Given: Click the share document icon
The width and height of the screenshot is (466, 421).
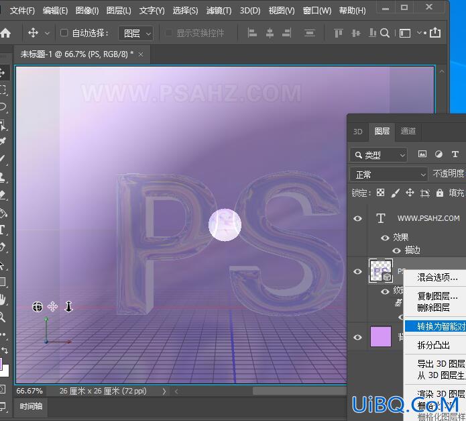Looking at the screenshot, I should 435,32.
